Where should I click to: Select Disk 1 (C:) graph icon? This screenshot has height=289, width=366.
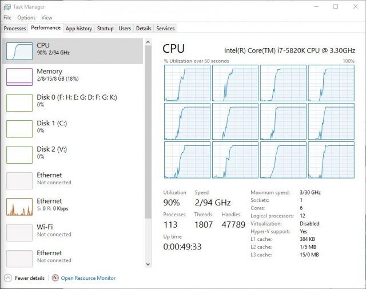pyautogui.click(x=19, y=128)
